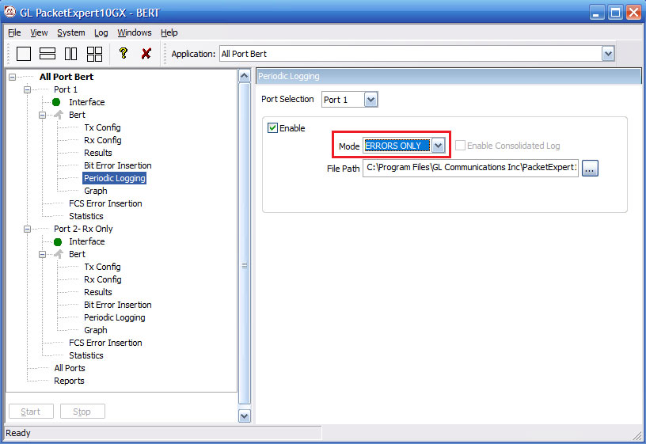Open the Windows menu

click(134, 32)
